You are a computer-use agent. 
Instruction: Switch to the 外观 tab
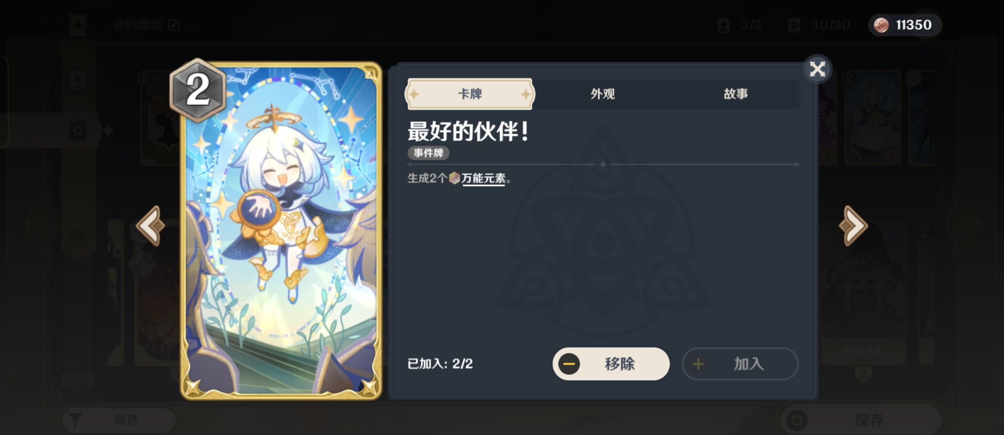(602, 94)
